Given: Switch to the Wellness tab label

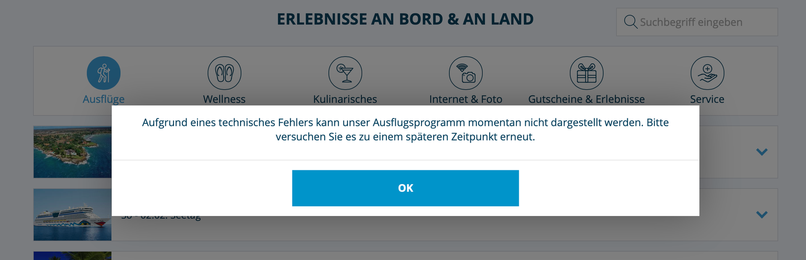Looking at the screenshot, I should pyautogui.click(x=224, y=99).
